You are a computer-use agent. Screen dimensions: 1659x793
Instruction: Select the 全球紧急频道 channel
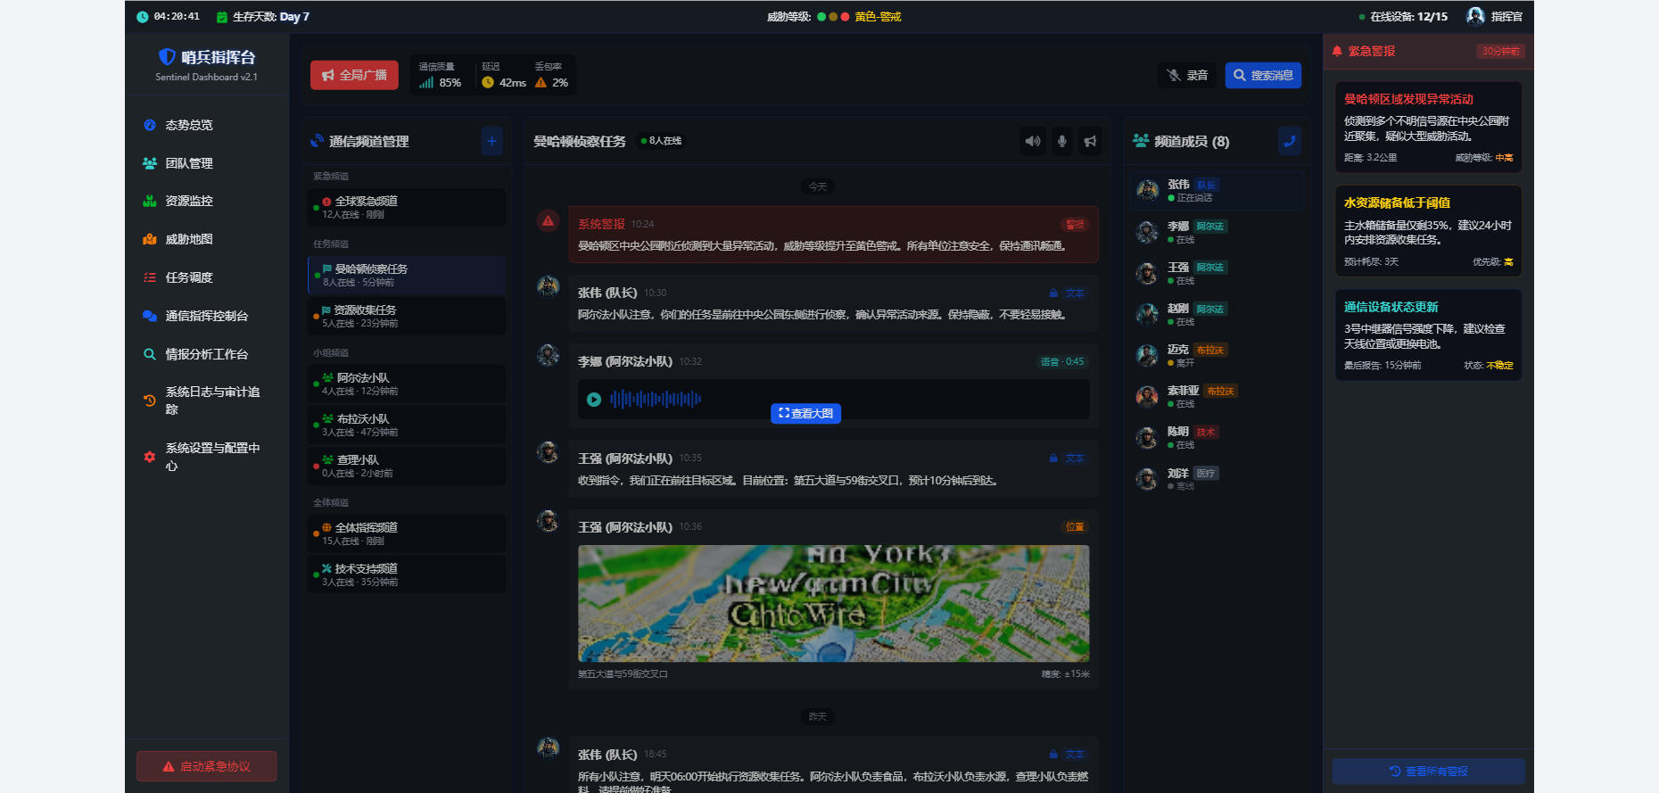pos(407,207)
